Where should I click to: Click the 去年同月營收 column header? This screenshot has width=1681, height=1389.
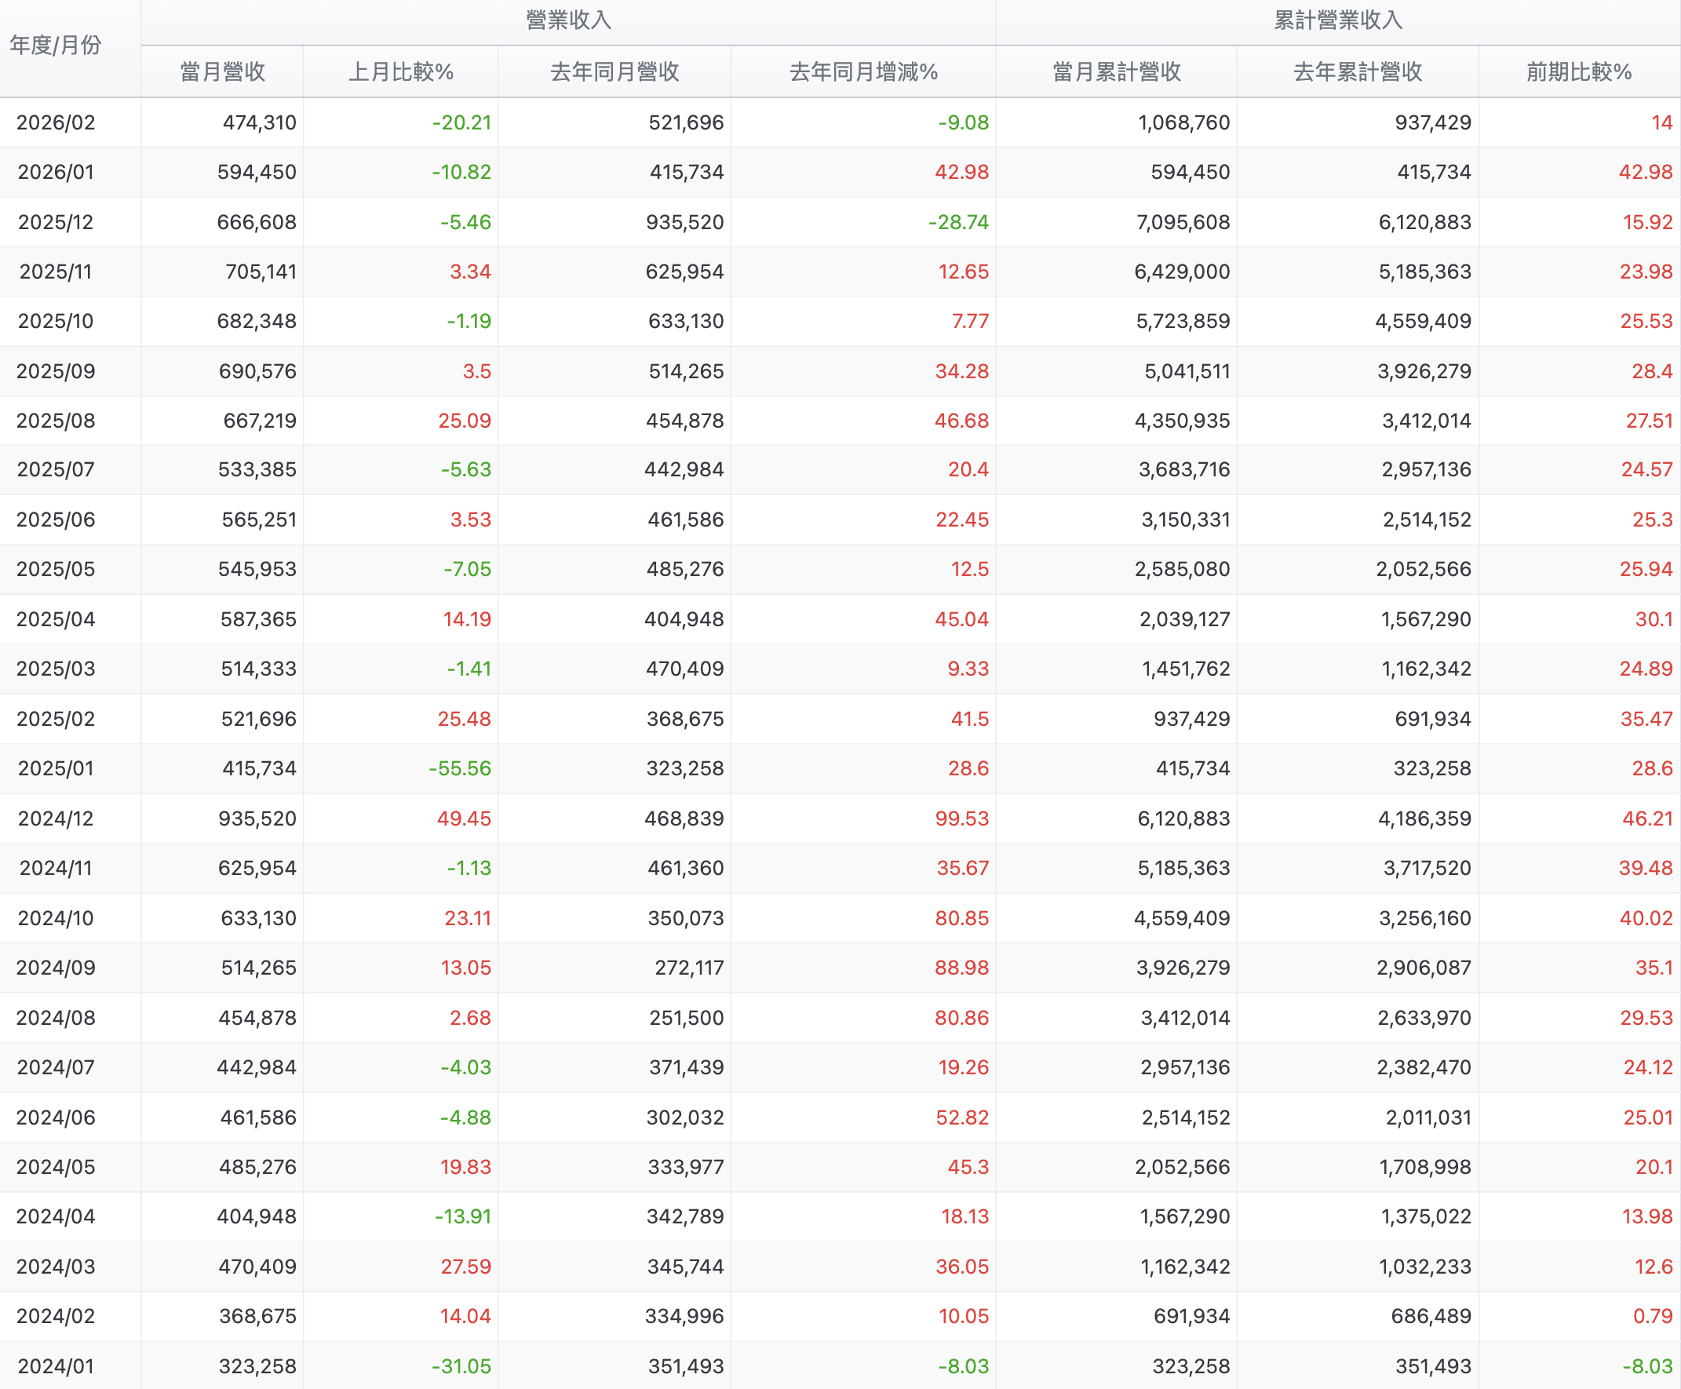coord(614,72)
